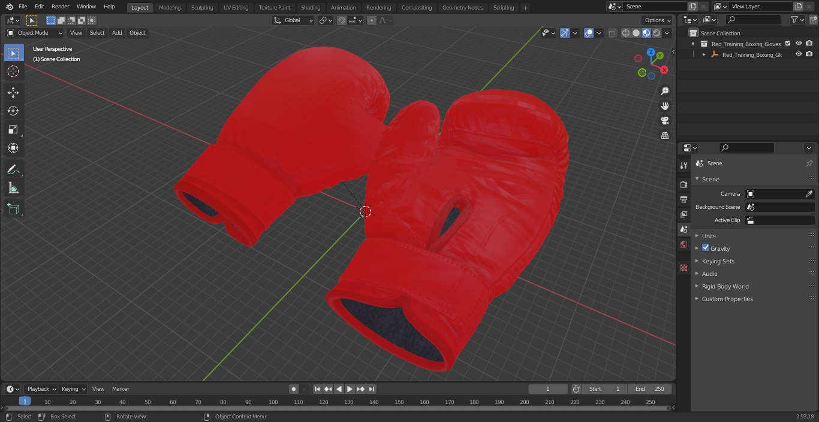Open the Edit menu
Image resolution: width=819 pixels, height=422 pixels.
pos(40,7)
